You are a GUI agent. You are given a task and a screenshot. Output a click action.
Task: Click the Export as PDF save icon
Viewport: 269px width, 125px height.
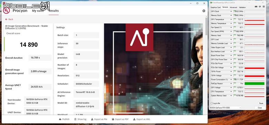tap(113, 119)
